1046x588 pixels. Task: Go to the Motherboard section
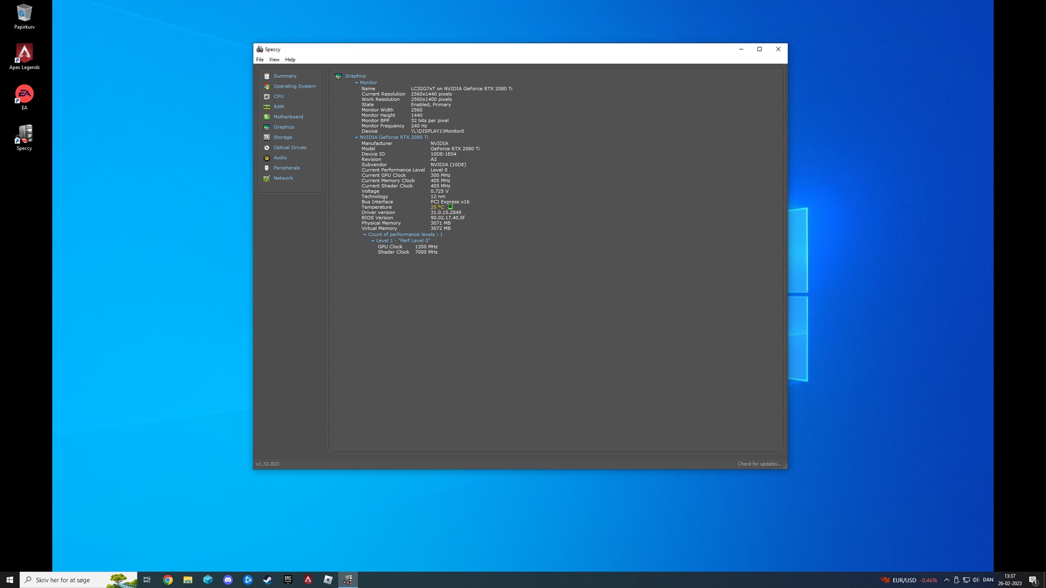(x=288, y=117)
